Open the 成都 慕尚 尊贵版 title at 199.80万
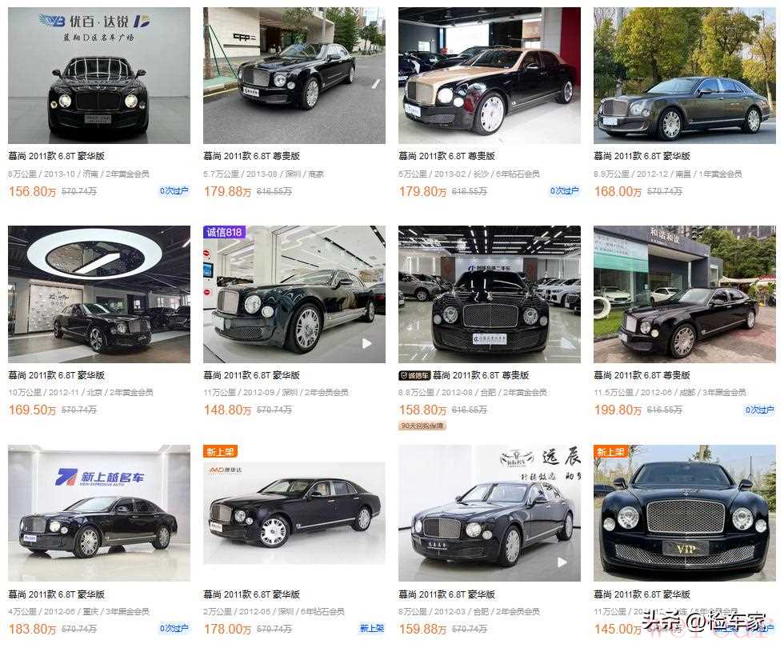 click(x=642, y=375)
